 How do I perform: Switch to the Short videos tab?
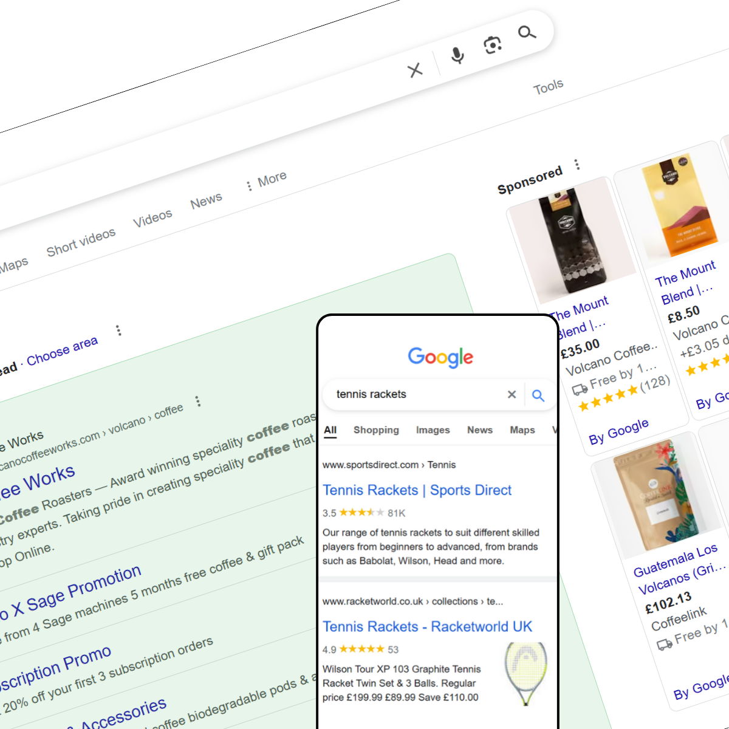[81, 242]
